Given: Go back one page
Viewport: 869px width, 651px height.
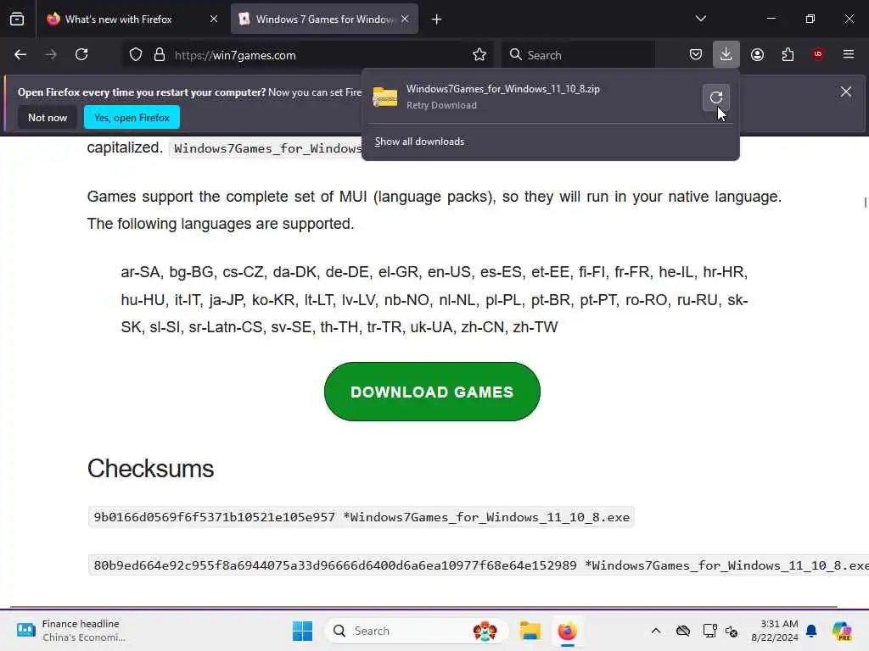Looking at the screenshot, I should tap(20, 55).
